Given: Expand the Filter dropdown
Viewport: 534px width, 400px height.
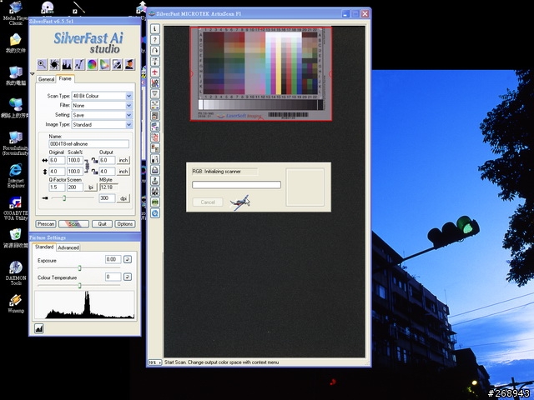Looking at the screenshot, I should (129, 106).
